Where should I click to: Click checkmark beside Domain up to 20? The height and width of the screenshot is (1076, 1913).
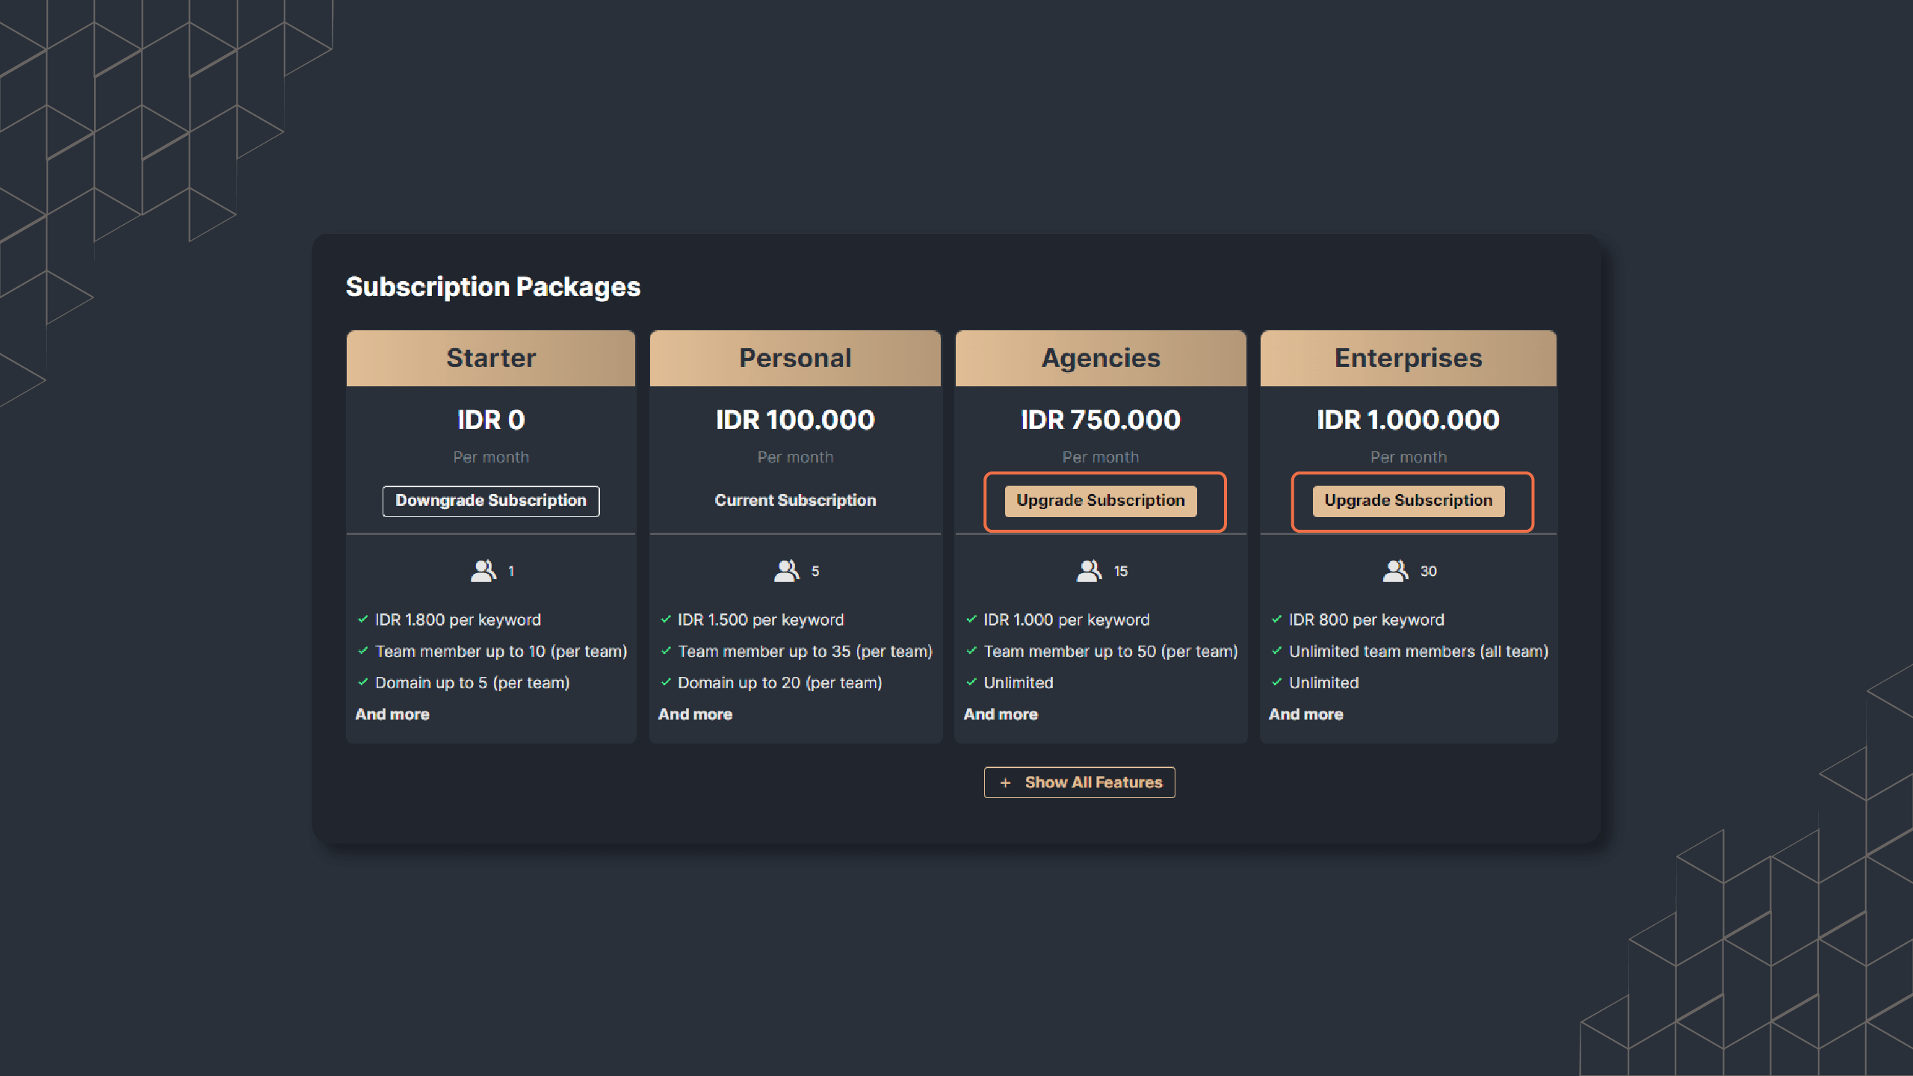click(x=666, y=682)
